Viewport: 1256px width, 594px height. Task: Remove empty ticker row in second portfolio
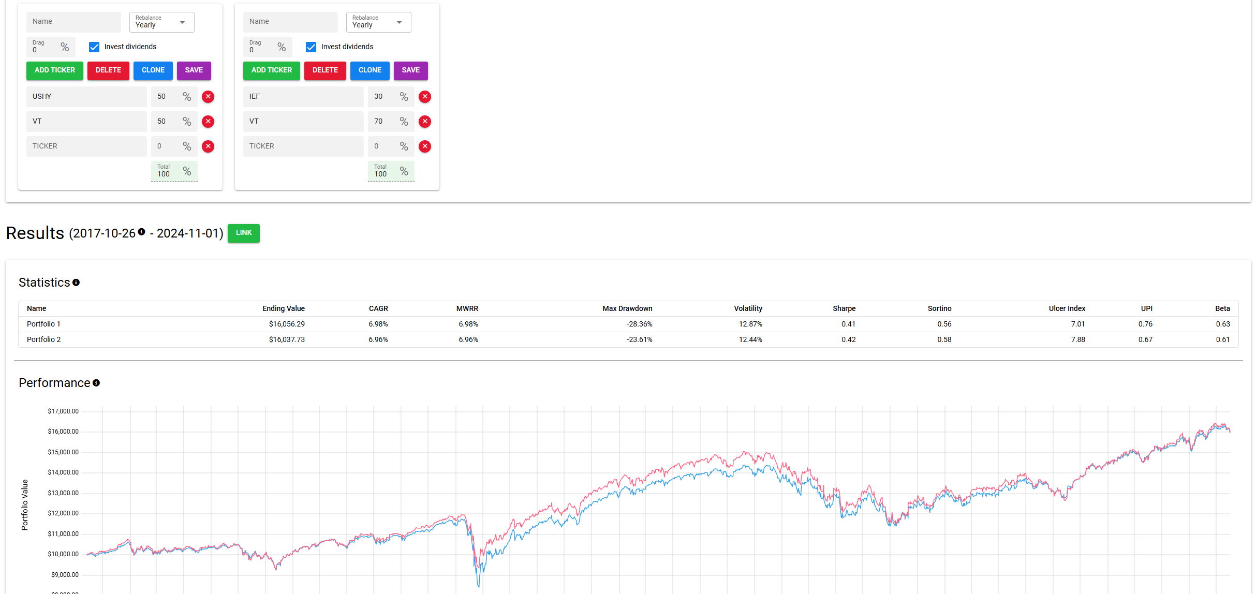[x=425, y=146]
